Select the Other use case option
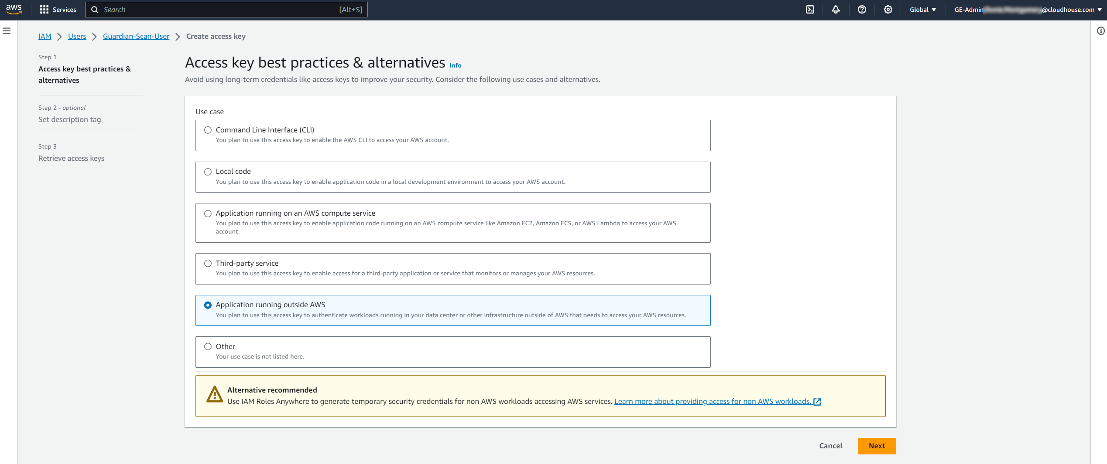 (x=208, y=347)
